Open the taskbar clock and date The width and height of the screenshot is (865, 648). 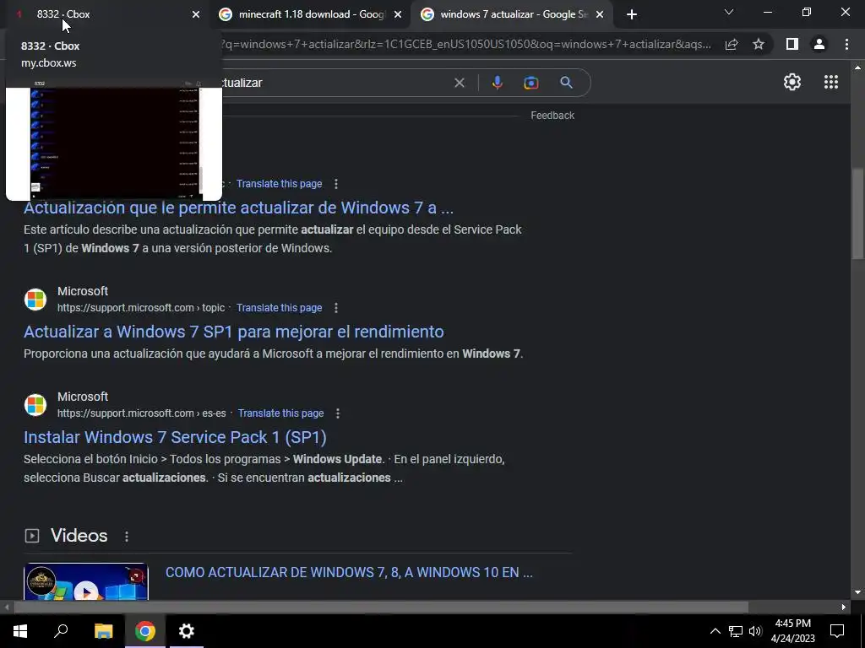[x=792, y=631]
